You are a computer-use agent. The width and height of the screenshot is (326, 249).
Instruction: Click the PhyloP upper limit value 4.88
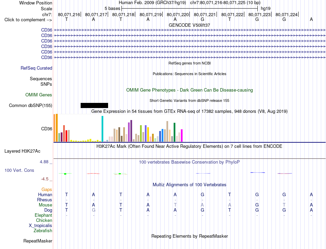(x=44, y=162)
